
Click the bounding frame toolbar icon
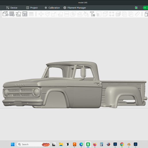pyautogui.click(x=112, y=14)
